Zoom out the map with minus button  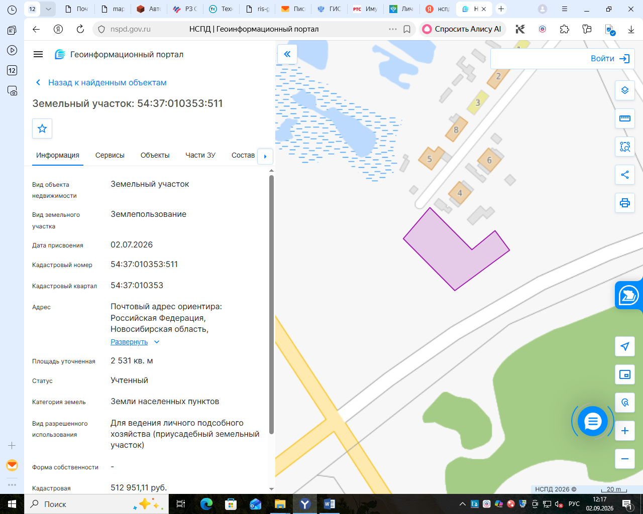[625, 459]
